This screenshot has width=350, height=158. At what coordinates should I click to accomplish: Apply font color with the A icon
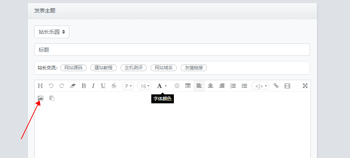point(159,86)
